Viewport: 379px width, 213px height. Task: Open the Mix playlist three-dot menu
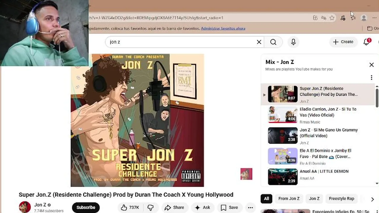371,78
